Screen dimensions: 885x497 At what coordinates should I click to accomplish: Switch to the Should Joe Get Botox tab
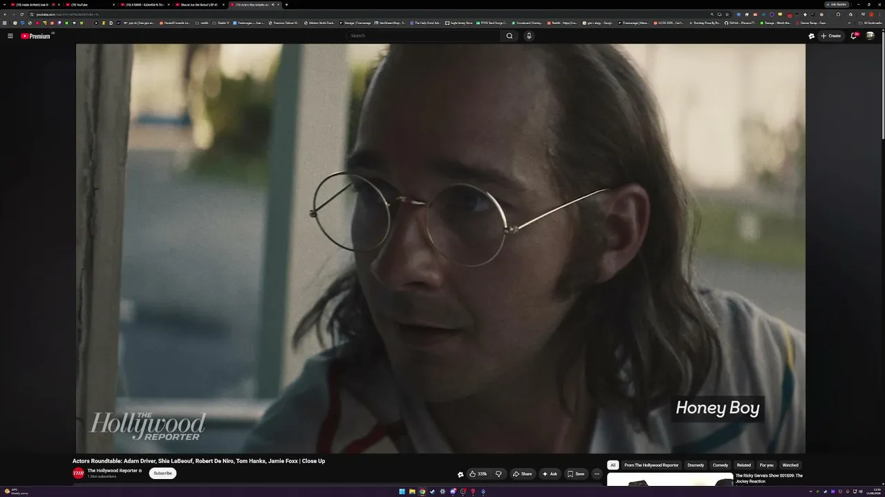tap(201, 5)
